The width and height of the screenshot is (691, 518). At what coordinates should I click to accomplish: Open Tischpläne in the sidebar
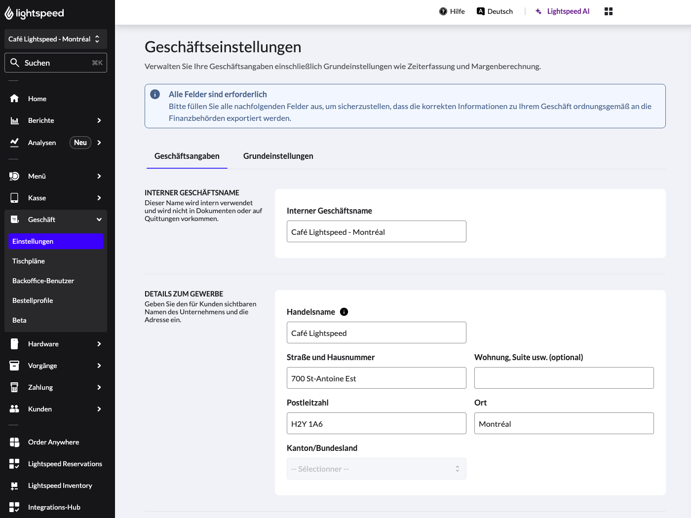tap(56, 261)
